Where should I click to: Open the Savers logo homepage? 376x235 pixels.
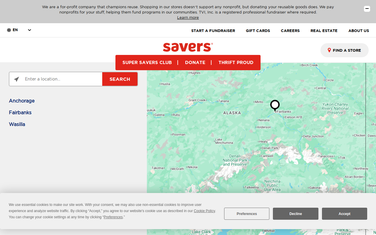coord(188,47)
